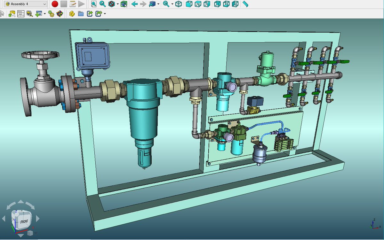Click the blue 3D box view icon
Image resolution: width=384 pixels, height=240 pixels.
(x=152, y=4)
